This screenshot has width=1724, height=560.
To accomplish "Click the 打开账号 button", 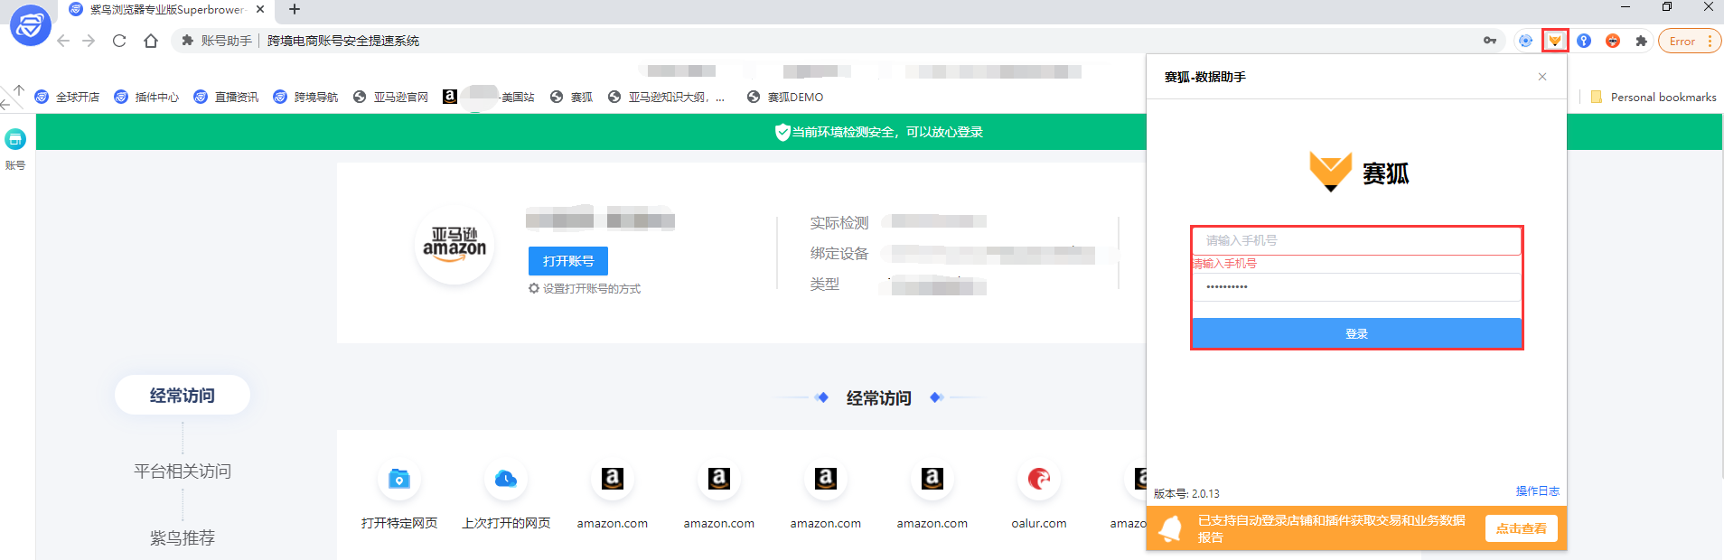I will [568, 261].
